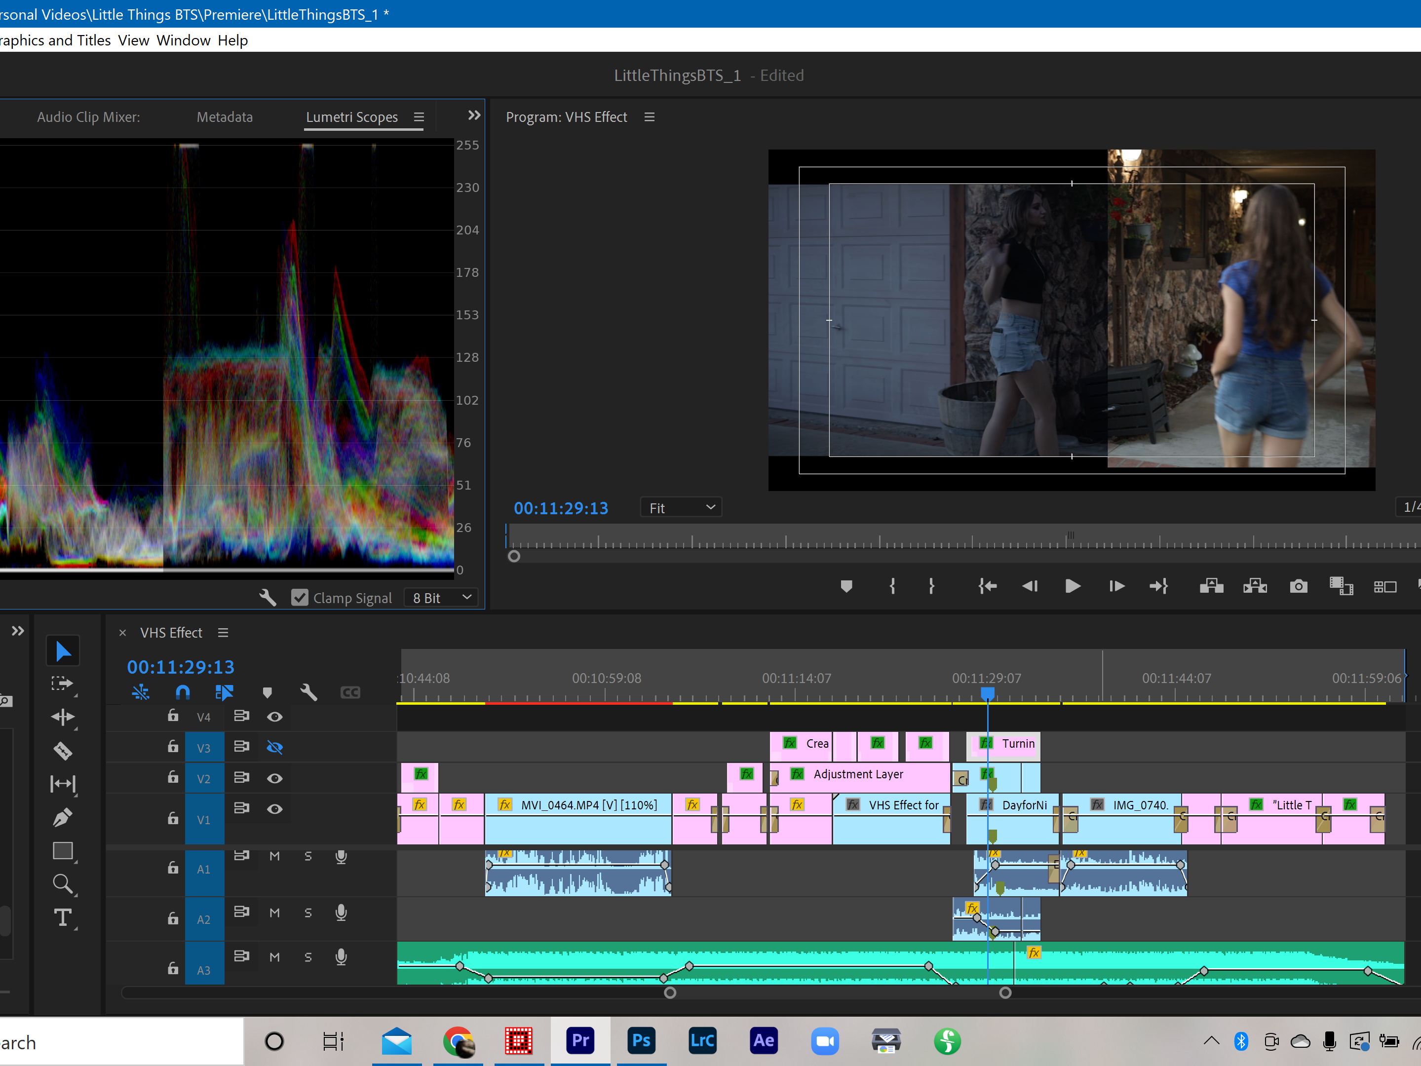Select the Razor tool
This screenshot has width=1421, height=1066.
pyautogui.click(x=62, y=750)
